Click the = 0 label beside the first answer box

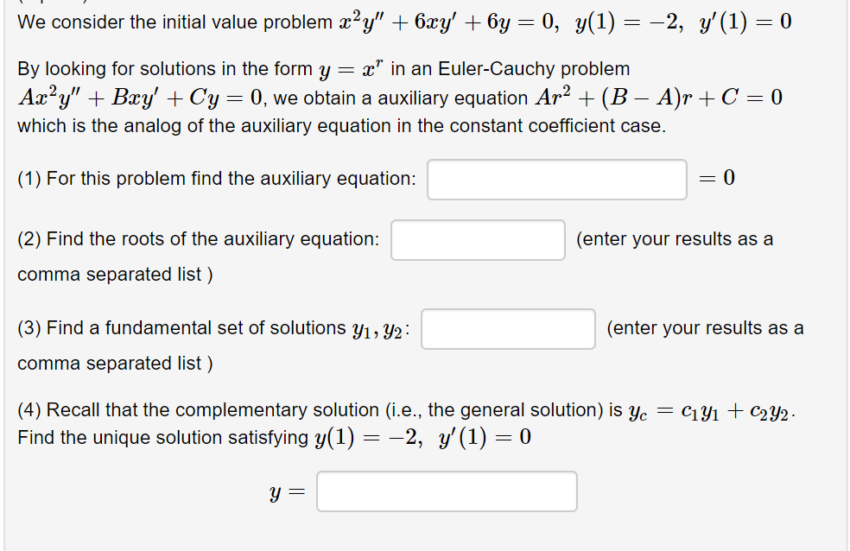pyautogui.click(x=720, y=178)
